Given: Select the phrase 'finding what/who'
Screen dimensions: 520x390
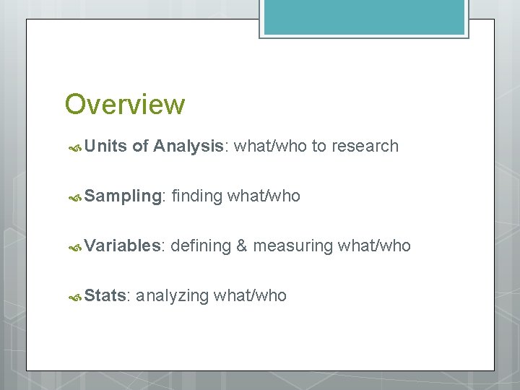Looking at the screenshot, I should [235, 196].
